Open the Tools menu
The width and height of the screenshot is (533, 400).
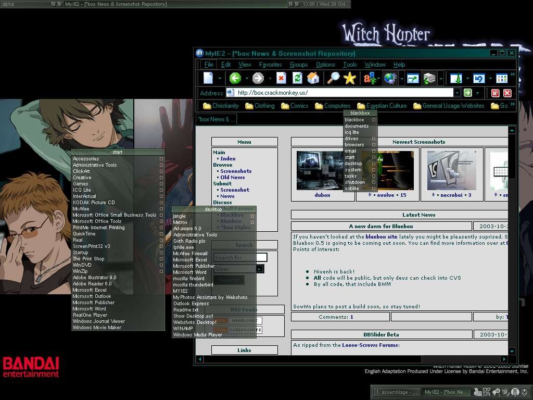pos(350,64)
